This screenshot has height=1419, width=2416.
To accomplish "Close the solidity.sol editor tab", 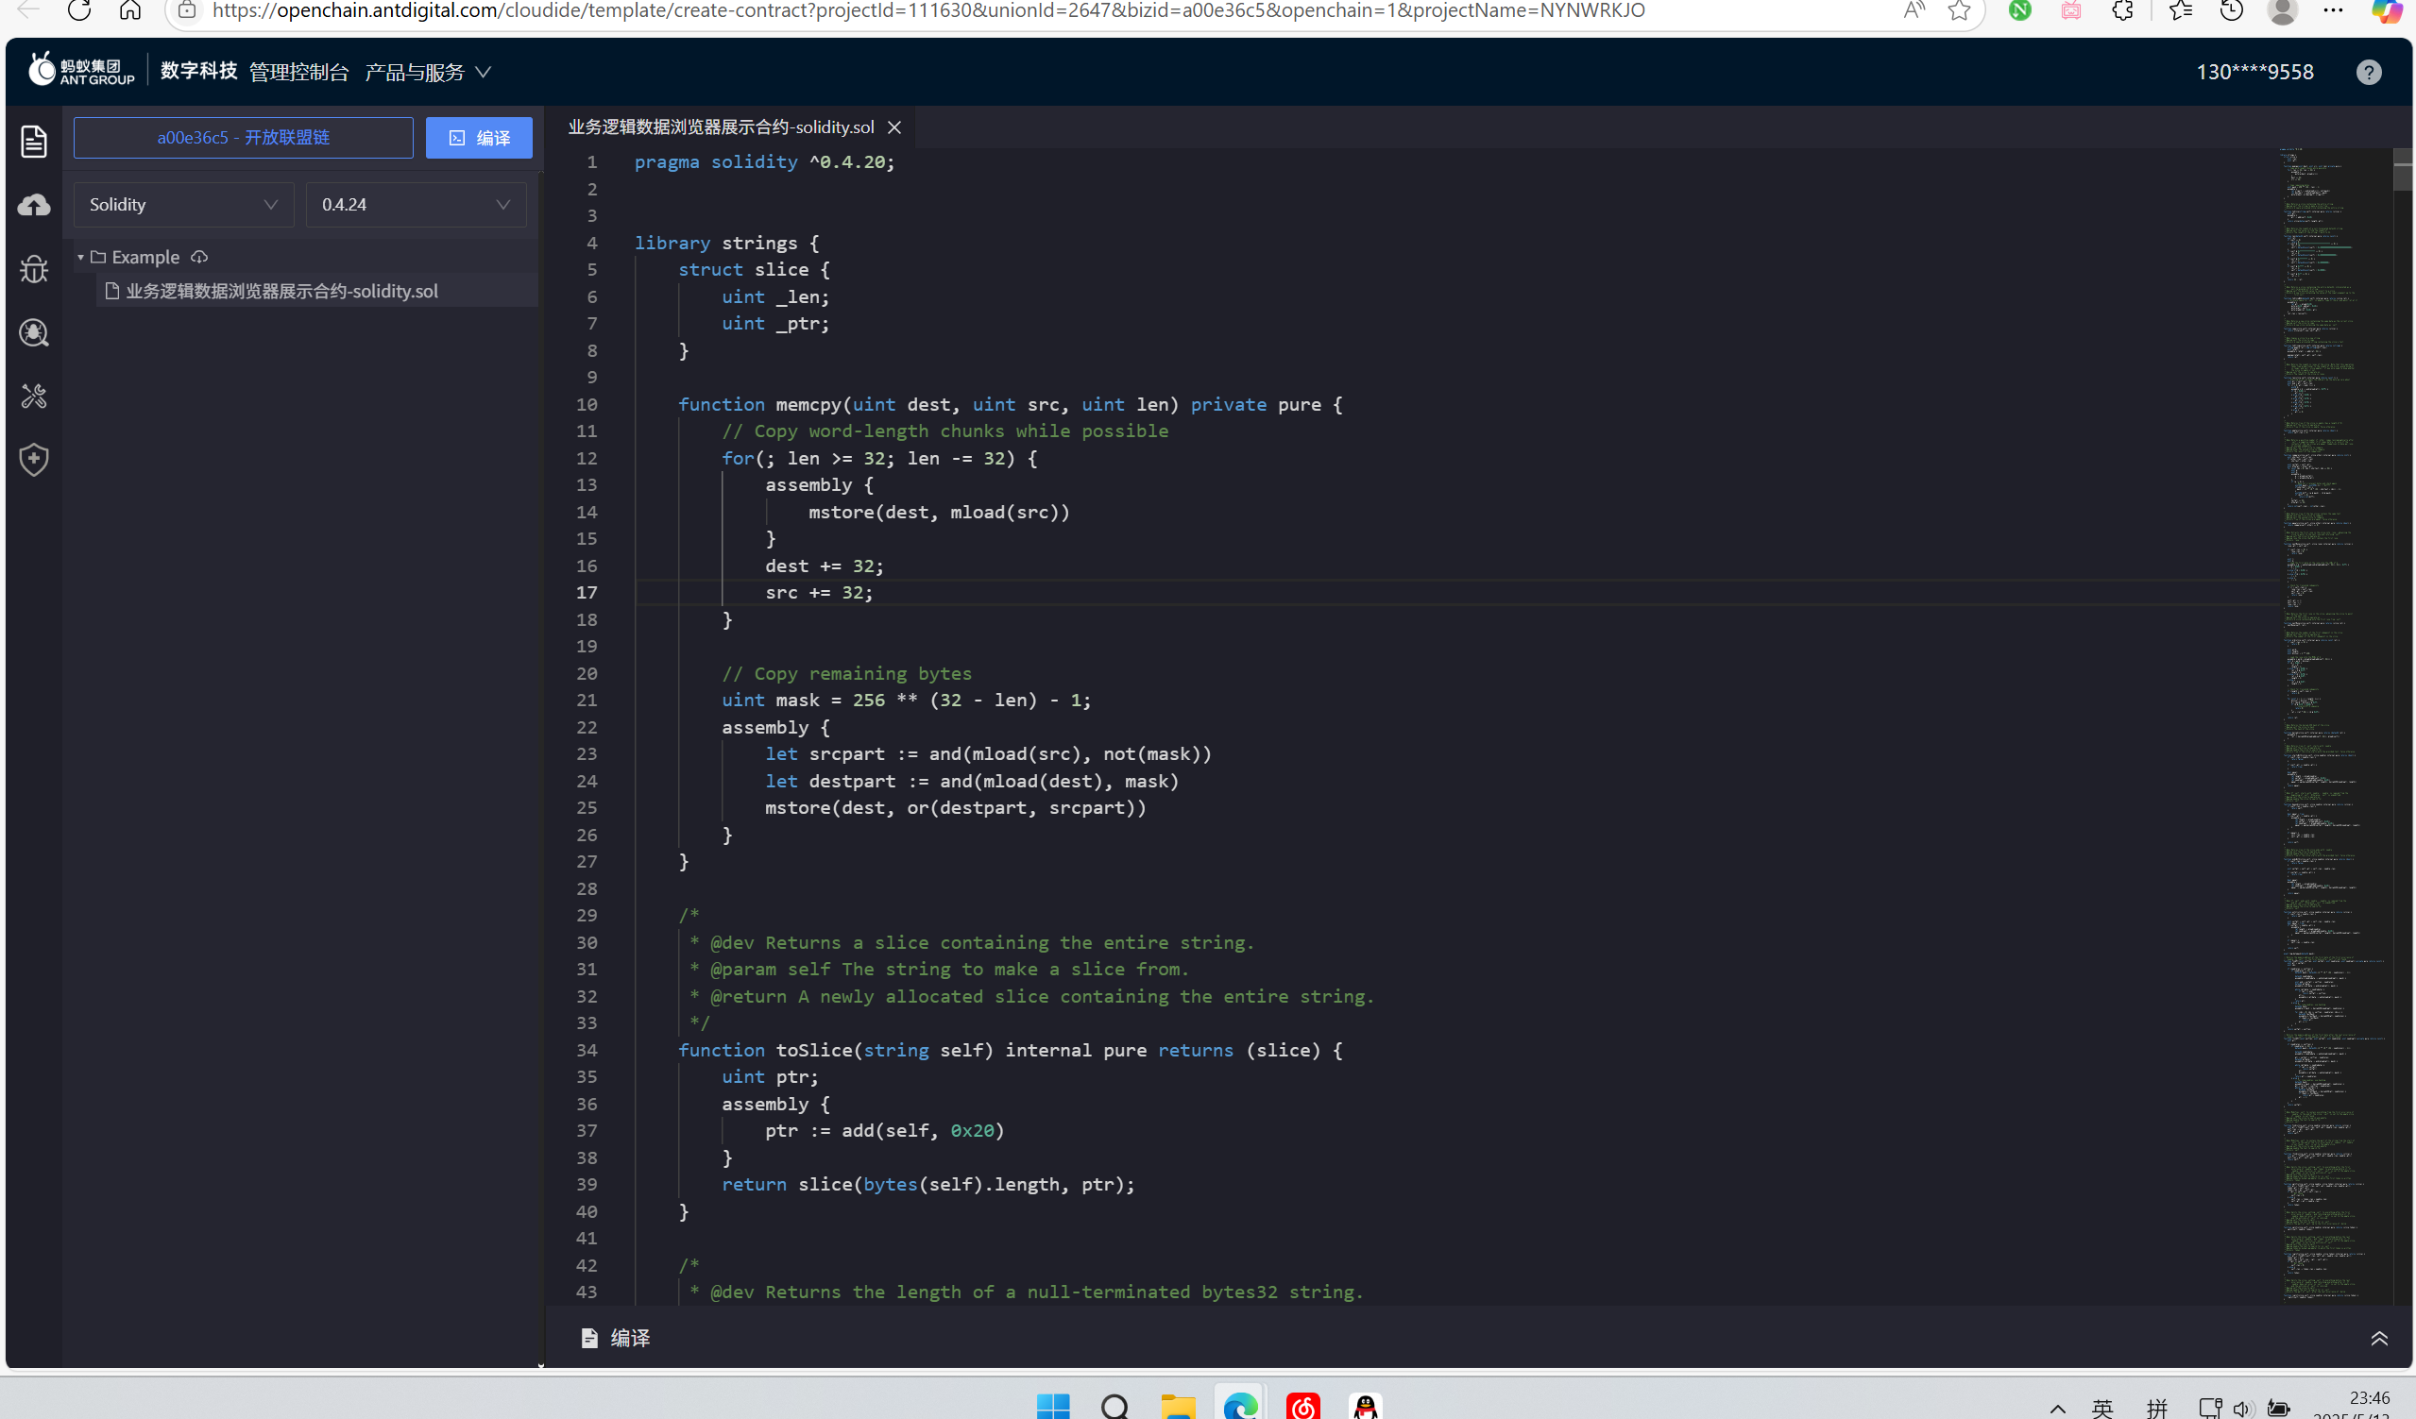I will (x=894, y=127).
